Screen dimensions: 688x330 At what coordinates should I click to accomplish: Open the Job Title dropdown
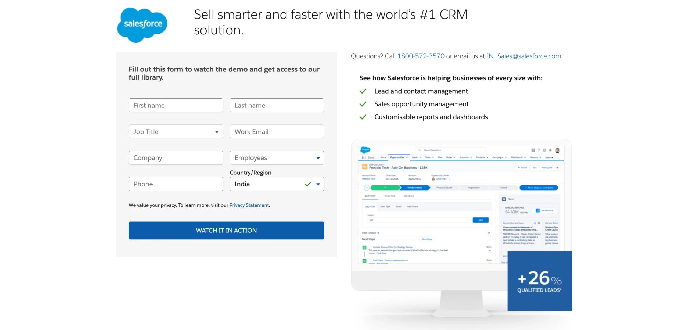coord(176,131)
